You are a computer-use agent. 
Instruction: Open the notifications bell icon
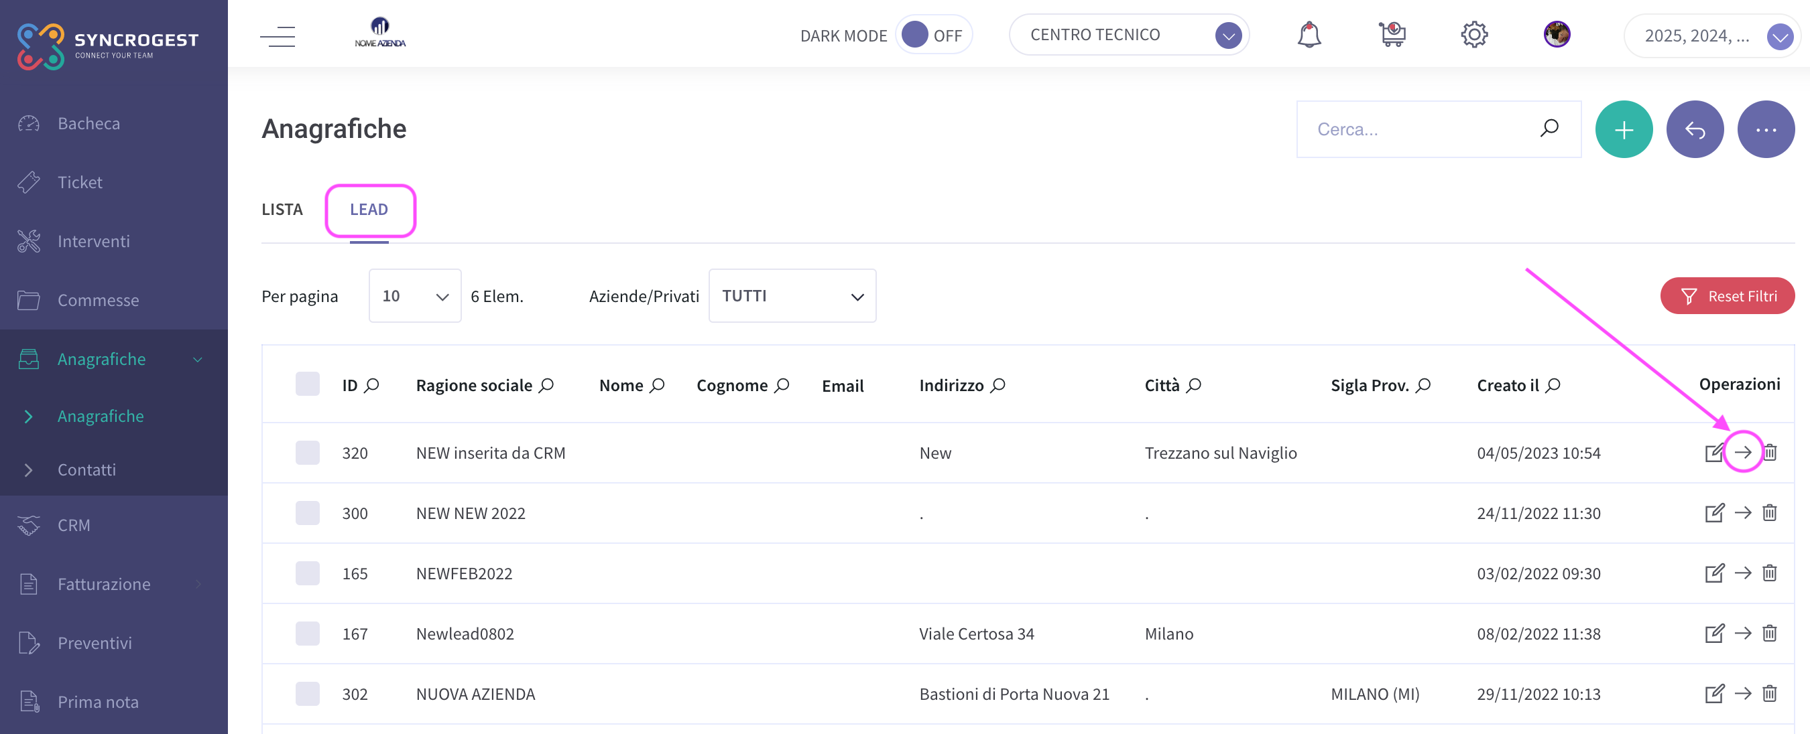coord(1309,34)
